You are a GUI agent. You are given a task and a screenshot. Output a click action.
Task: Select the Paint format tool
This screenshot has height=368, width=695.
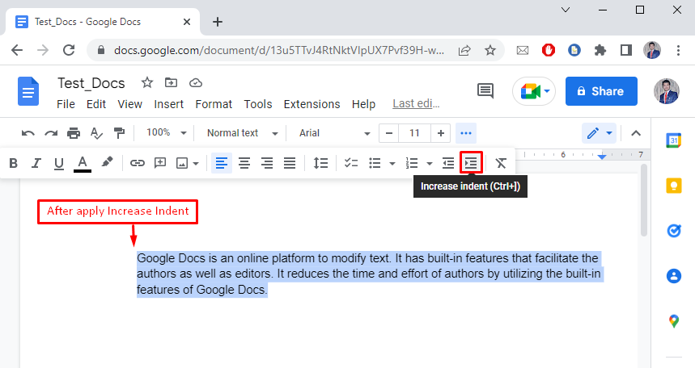pyautogui.click(x=119, y=133)
